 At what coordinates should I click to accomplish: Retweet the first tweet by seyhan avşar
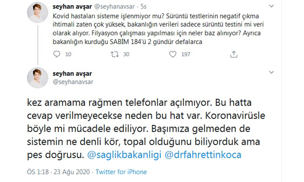115,54
